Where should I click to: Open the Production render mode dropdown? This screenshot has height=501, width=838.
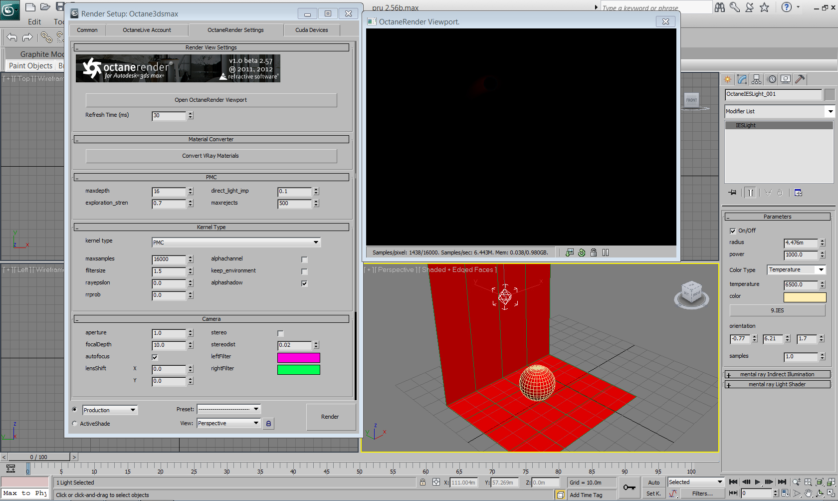[x=110, y=410]
